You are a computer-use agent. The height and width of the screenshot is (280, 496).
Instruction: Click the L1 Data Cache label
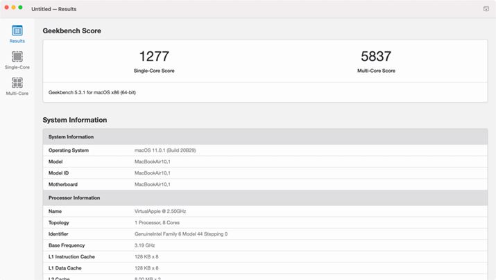pyautogui.click(x=65, y=268)
